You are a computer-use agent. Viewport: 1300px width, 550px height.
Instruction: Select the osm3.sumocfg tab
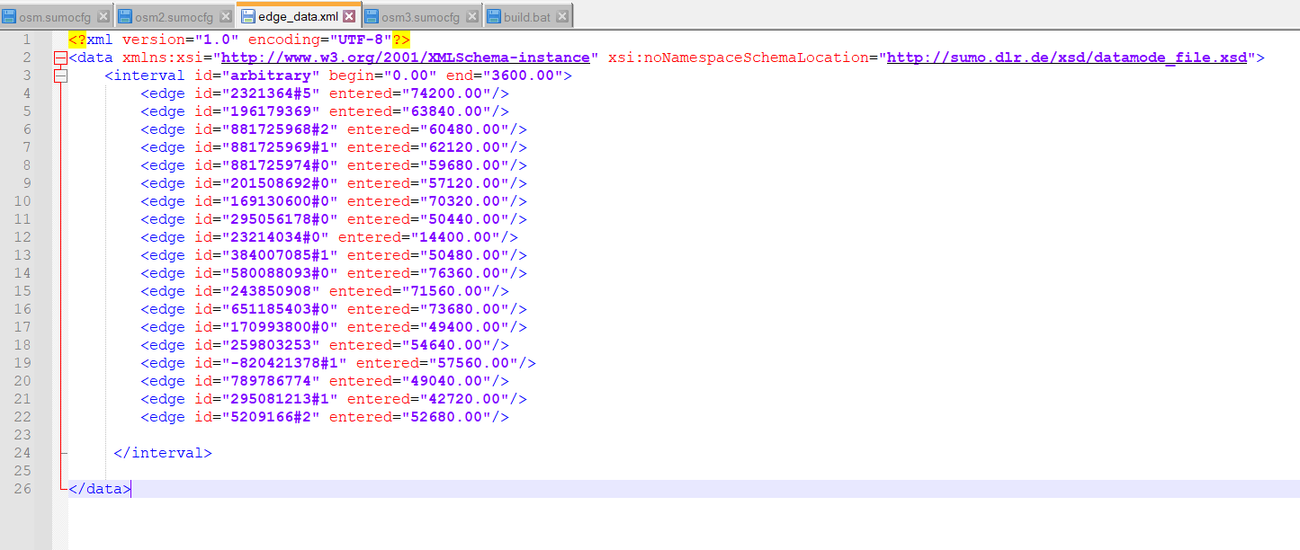coord(420,17)
